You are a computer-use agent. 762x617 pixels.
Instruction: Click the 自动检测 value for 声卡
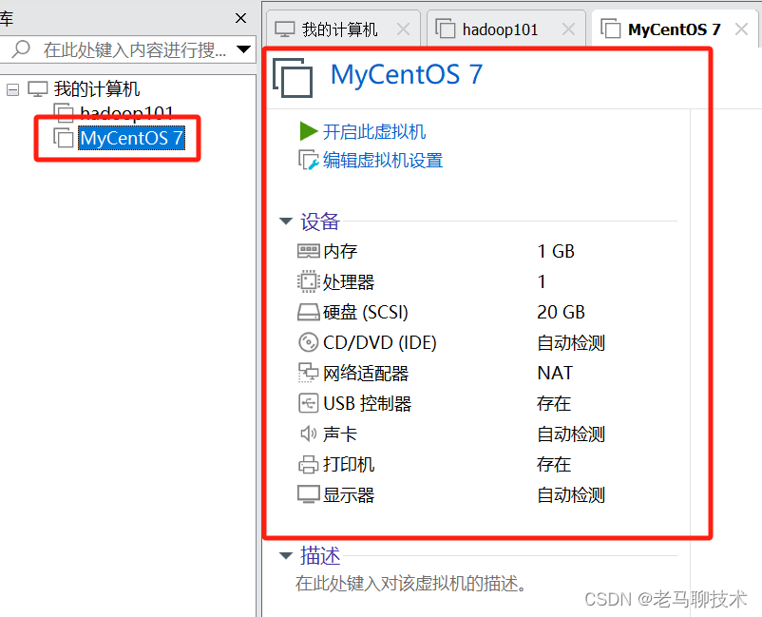coord(571,434)
